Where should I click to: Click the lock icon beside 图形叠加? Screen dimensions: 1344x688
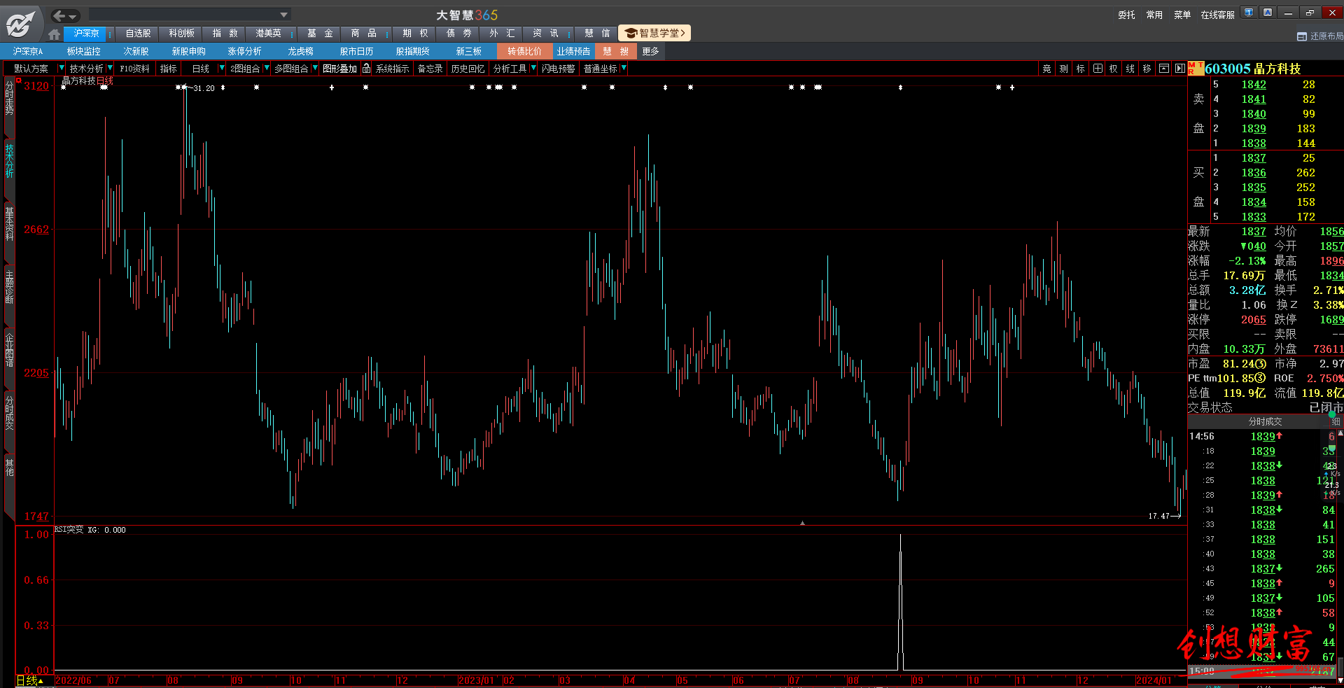(x=366, y=68)
